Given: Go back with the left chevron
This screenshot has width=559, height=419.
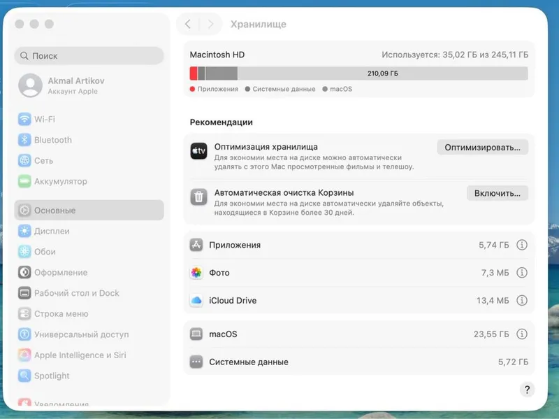Looking at the screenshot, I should pos(188,24).
